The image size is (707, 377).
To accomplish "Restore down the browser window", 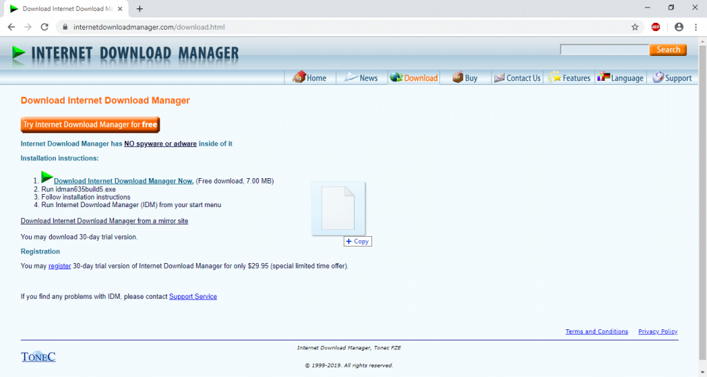I will pos(671,8).
